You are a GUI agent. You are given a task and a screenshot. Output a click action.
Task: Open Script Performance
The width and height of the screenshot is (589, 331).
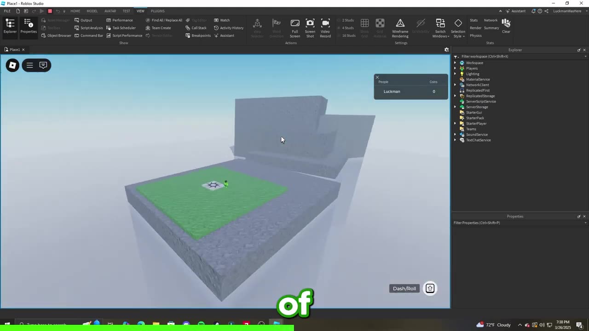pos(124,35)
